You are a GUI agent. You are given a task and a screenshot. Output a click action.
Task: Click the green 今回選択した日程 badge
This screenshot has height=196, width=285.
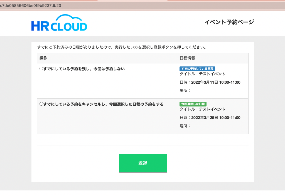pyautogui.click(x=193, y=104)
